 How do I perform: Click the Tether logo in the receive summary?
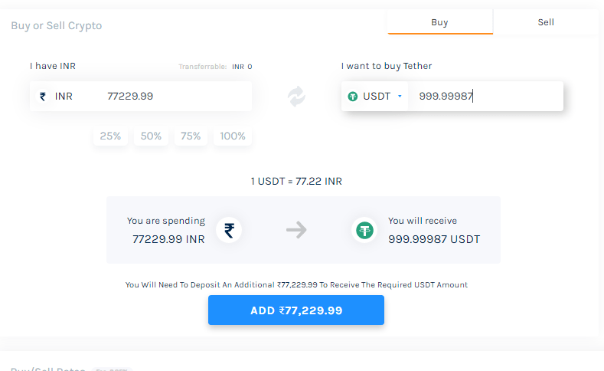(364, 230)
